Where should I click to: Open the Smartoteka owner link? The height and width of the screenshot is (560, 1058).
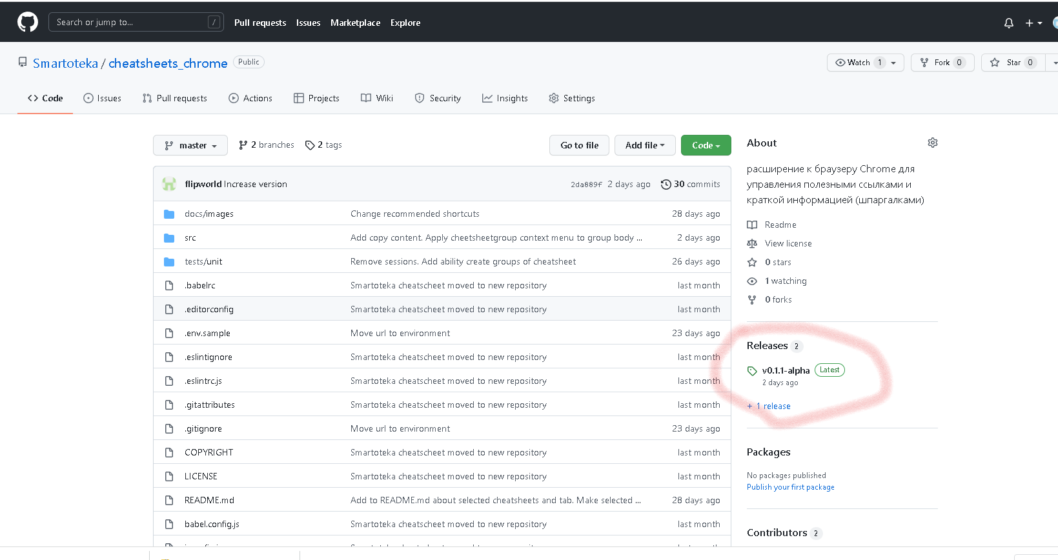(x=65, y=63)
